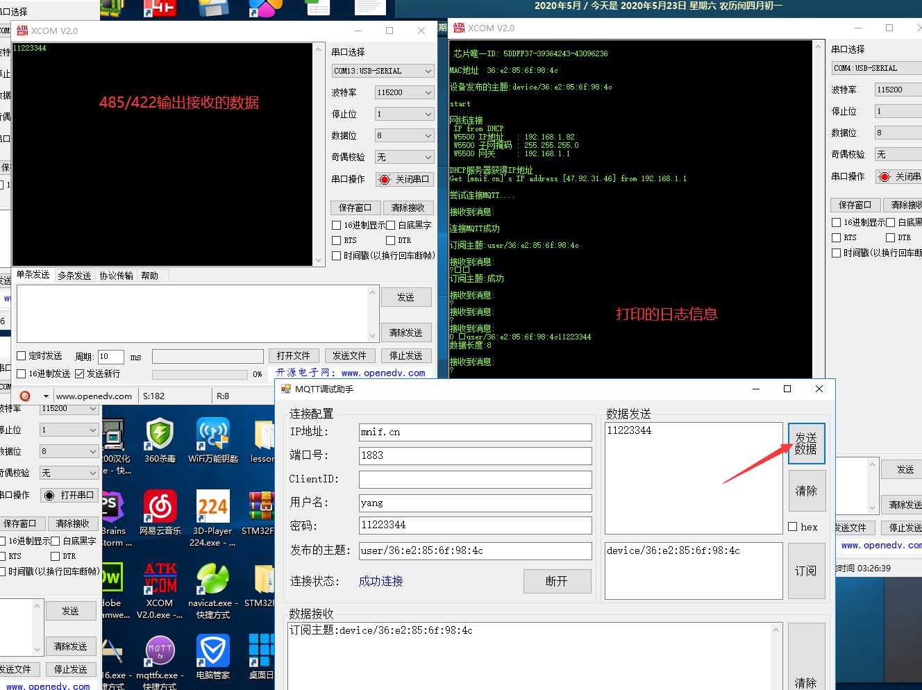Switch to the 单条发送 tab
The image size is (922, 690).
[x=33, y=275]
